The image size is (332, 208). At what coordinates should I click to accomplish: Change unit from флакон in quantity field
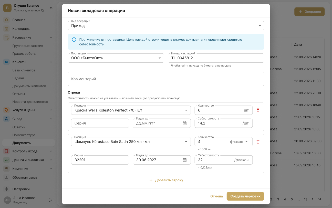[239, 142]
